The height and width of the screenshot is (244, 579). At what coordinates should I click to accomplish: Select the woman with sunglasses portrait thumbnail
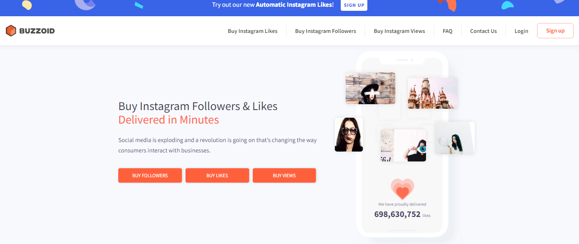[349, 134]
